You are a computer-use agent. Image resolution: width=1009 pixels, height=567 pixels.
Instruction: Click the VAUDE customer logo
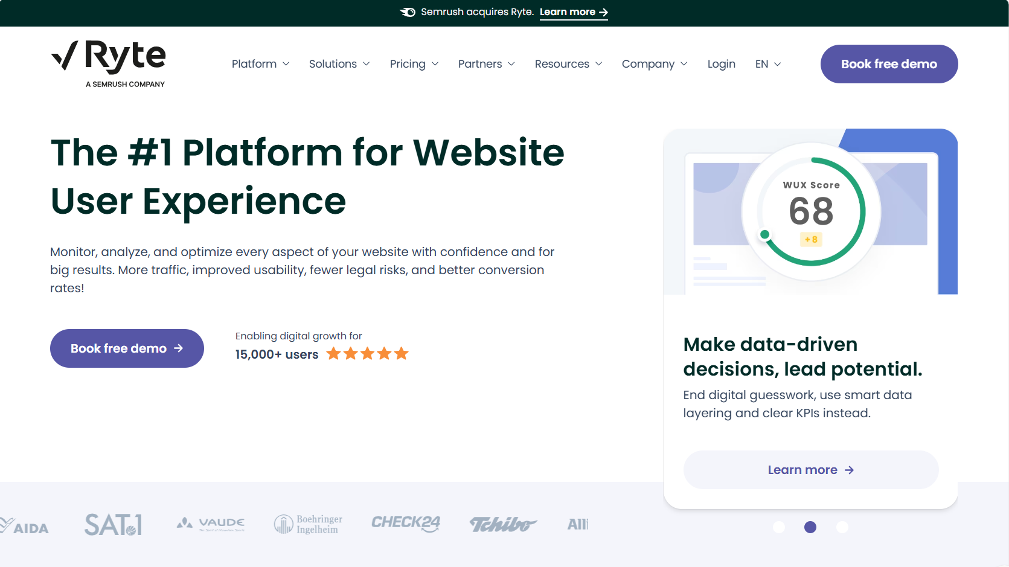tap(211, 524)
